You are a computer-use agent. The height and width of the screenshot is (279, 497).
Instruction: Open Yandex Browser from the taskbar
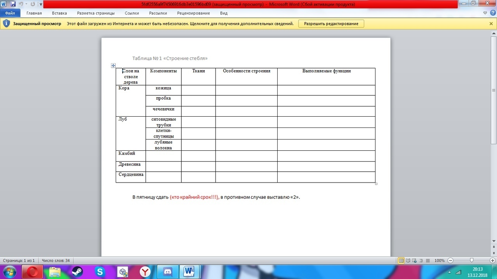tap(145, 272)
